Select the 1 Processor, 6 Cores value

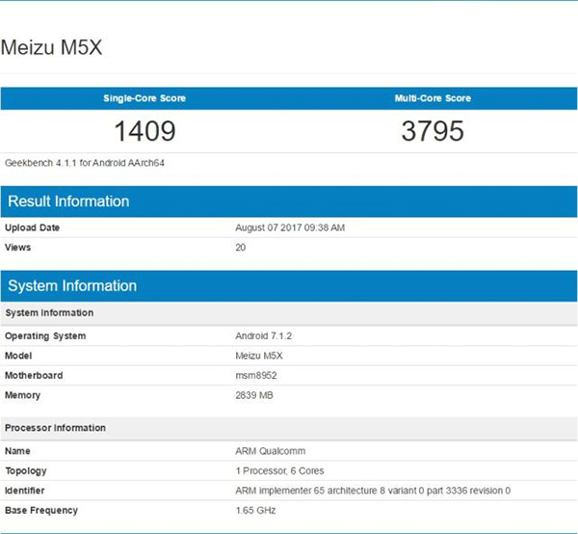[279, 471]
